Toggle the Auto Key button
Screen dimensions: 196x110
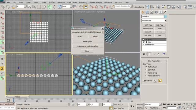pos(140,105)
